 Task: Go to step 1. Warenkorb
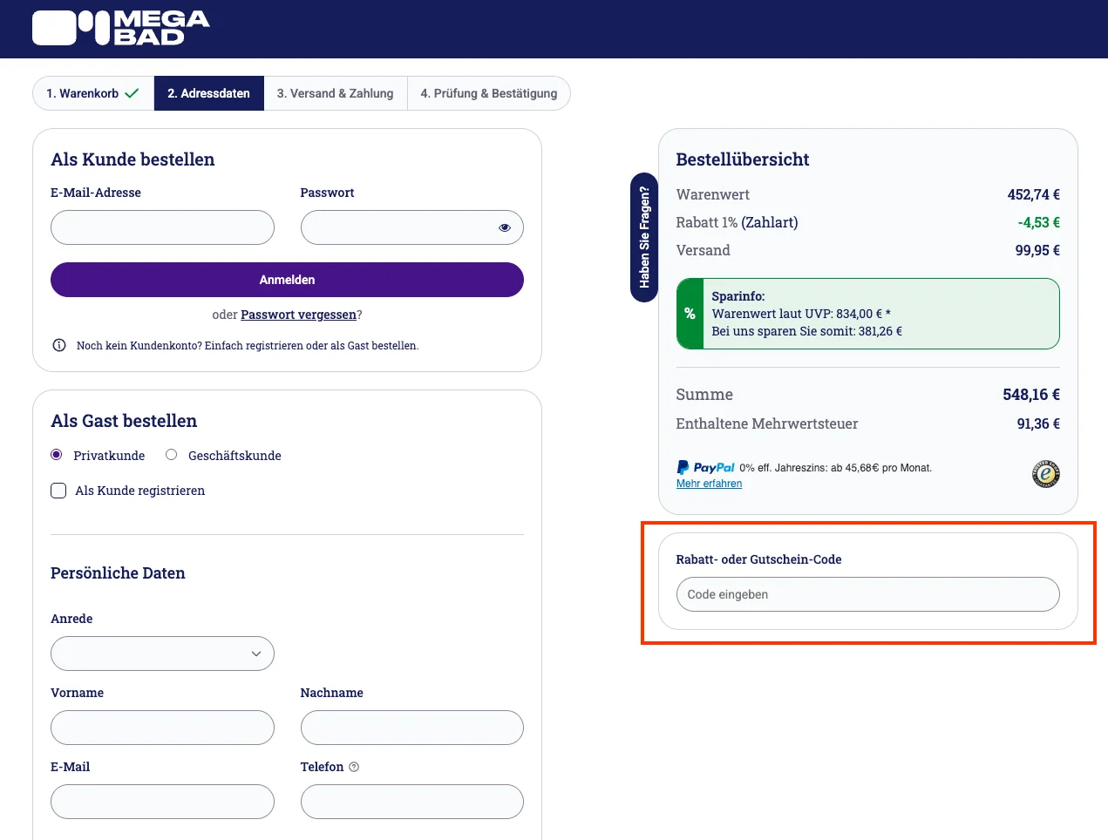(x=93, y=93)
